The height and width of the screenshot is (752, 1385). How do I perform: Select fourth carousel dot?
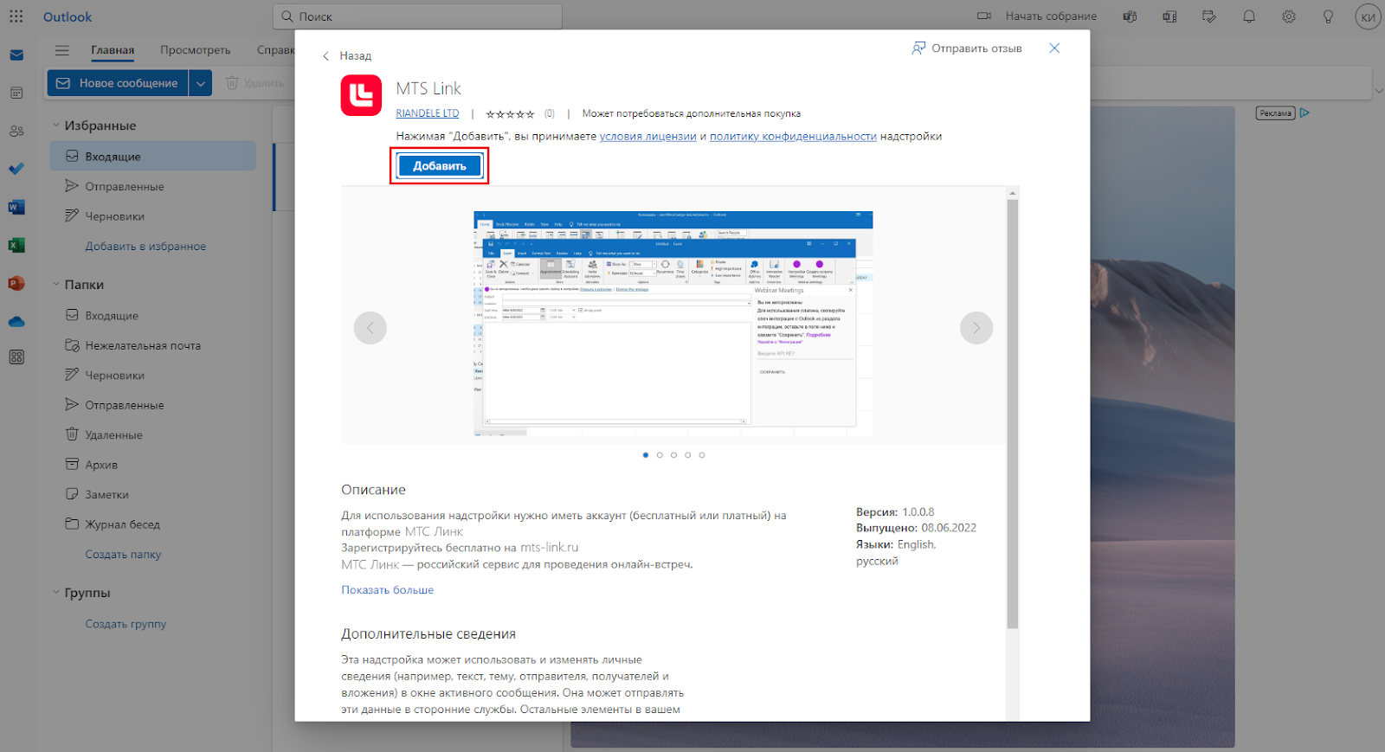pyautogui.click(x=688, y=455)
